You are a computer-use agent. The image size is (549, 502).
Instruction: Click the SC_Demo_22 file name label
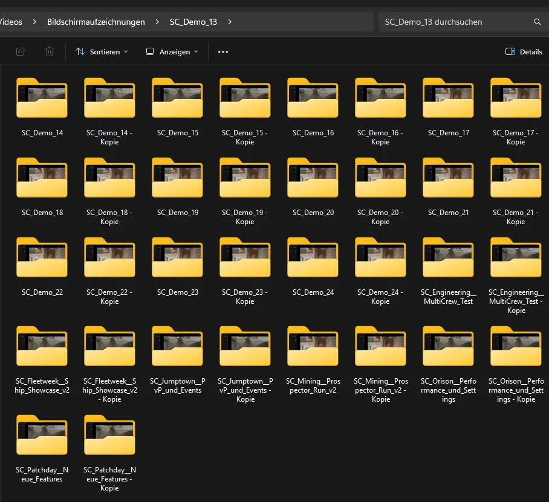pos(42,292)
